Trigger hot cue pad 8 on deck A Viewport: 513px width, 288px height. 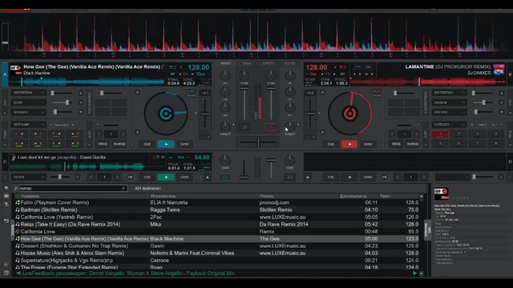[x=75, y=144]
